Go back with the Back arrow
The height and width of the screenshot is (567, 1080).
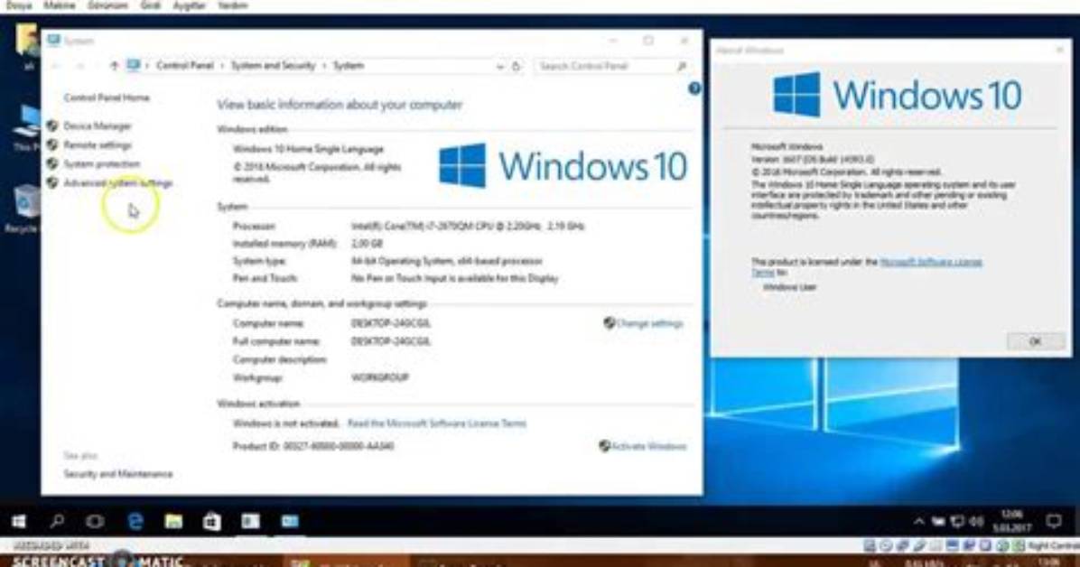point(56,66)
